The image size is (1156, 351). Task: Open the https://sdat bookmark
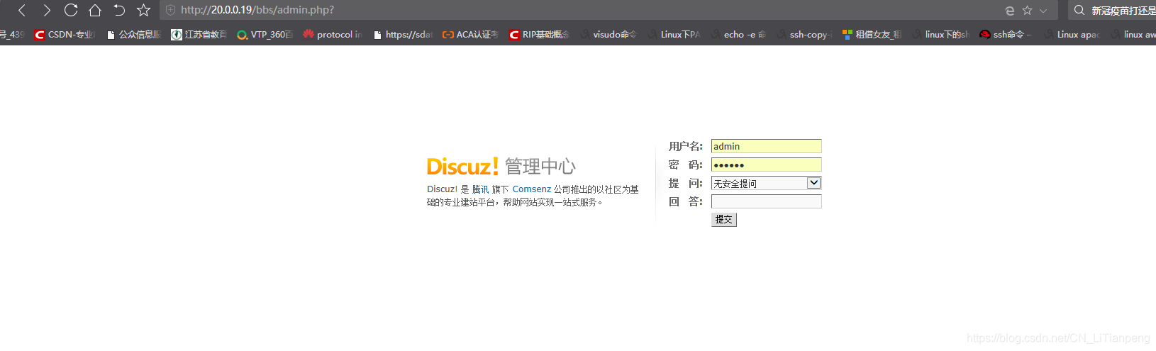point(402,34)
